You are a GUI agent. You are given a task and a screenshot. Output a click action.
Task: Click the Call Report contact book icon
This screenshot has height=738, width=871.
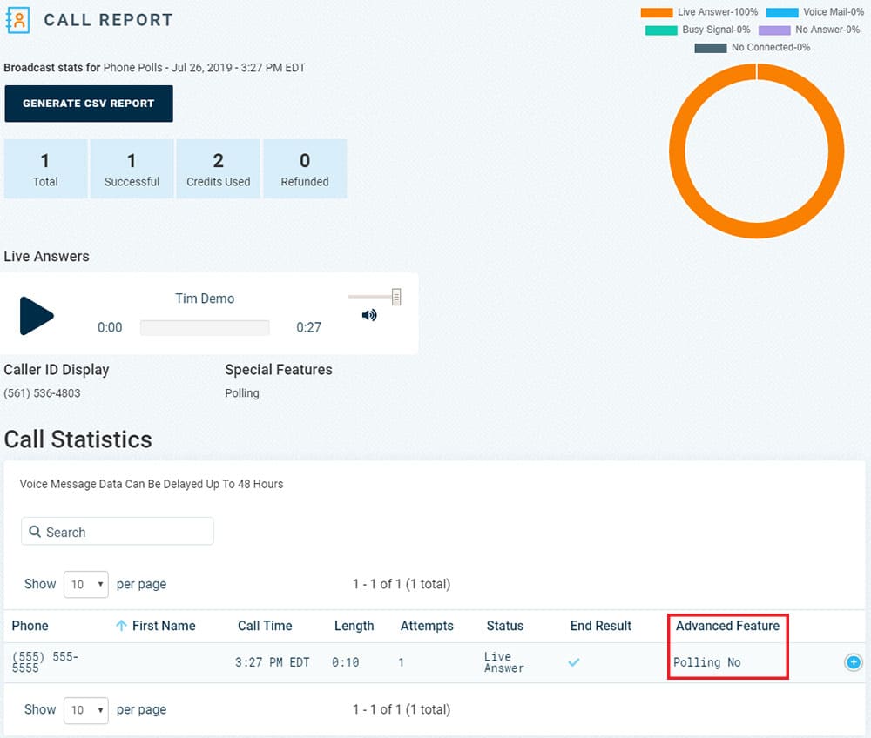[x=17, y=21]
